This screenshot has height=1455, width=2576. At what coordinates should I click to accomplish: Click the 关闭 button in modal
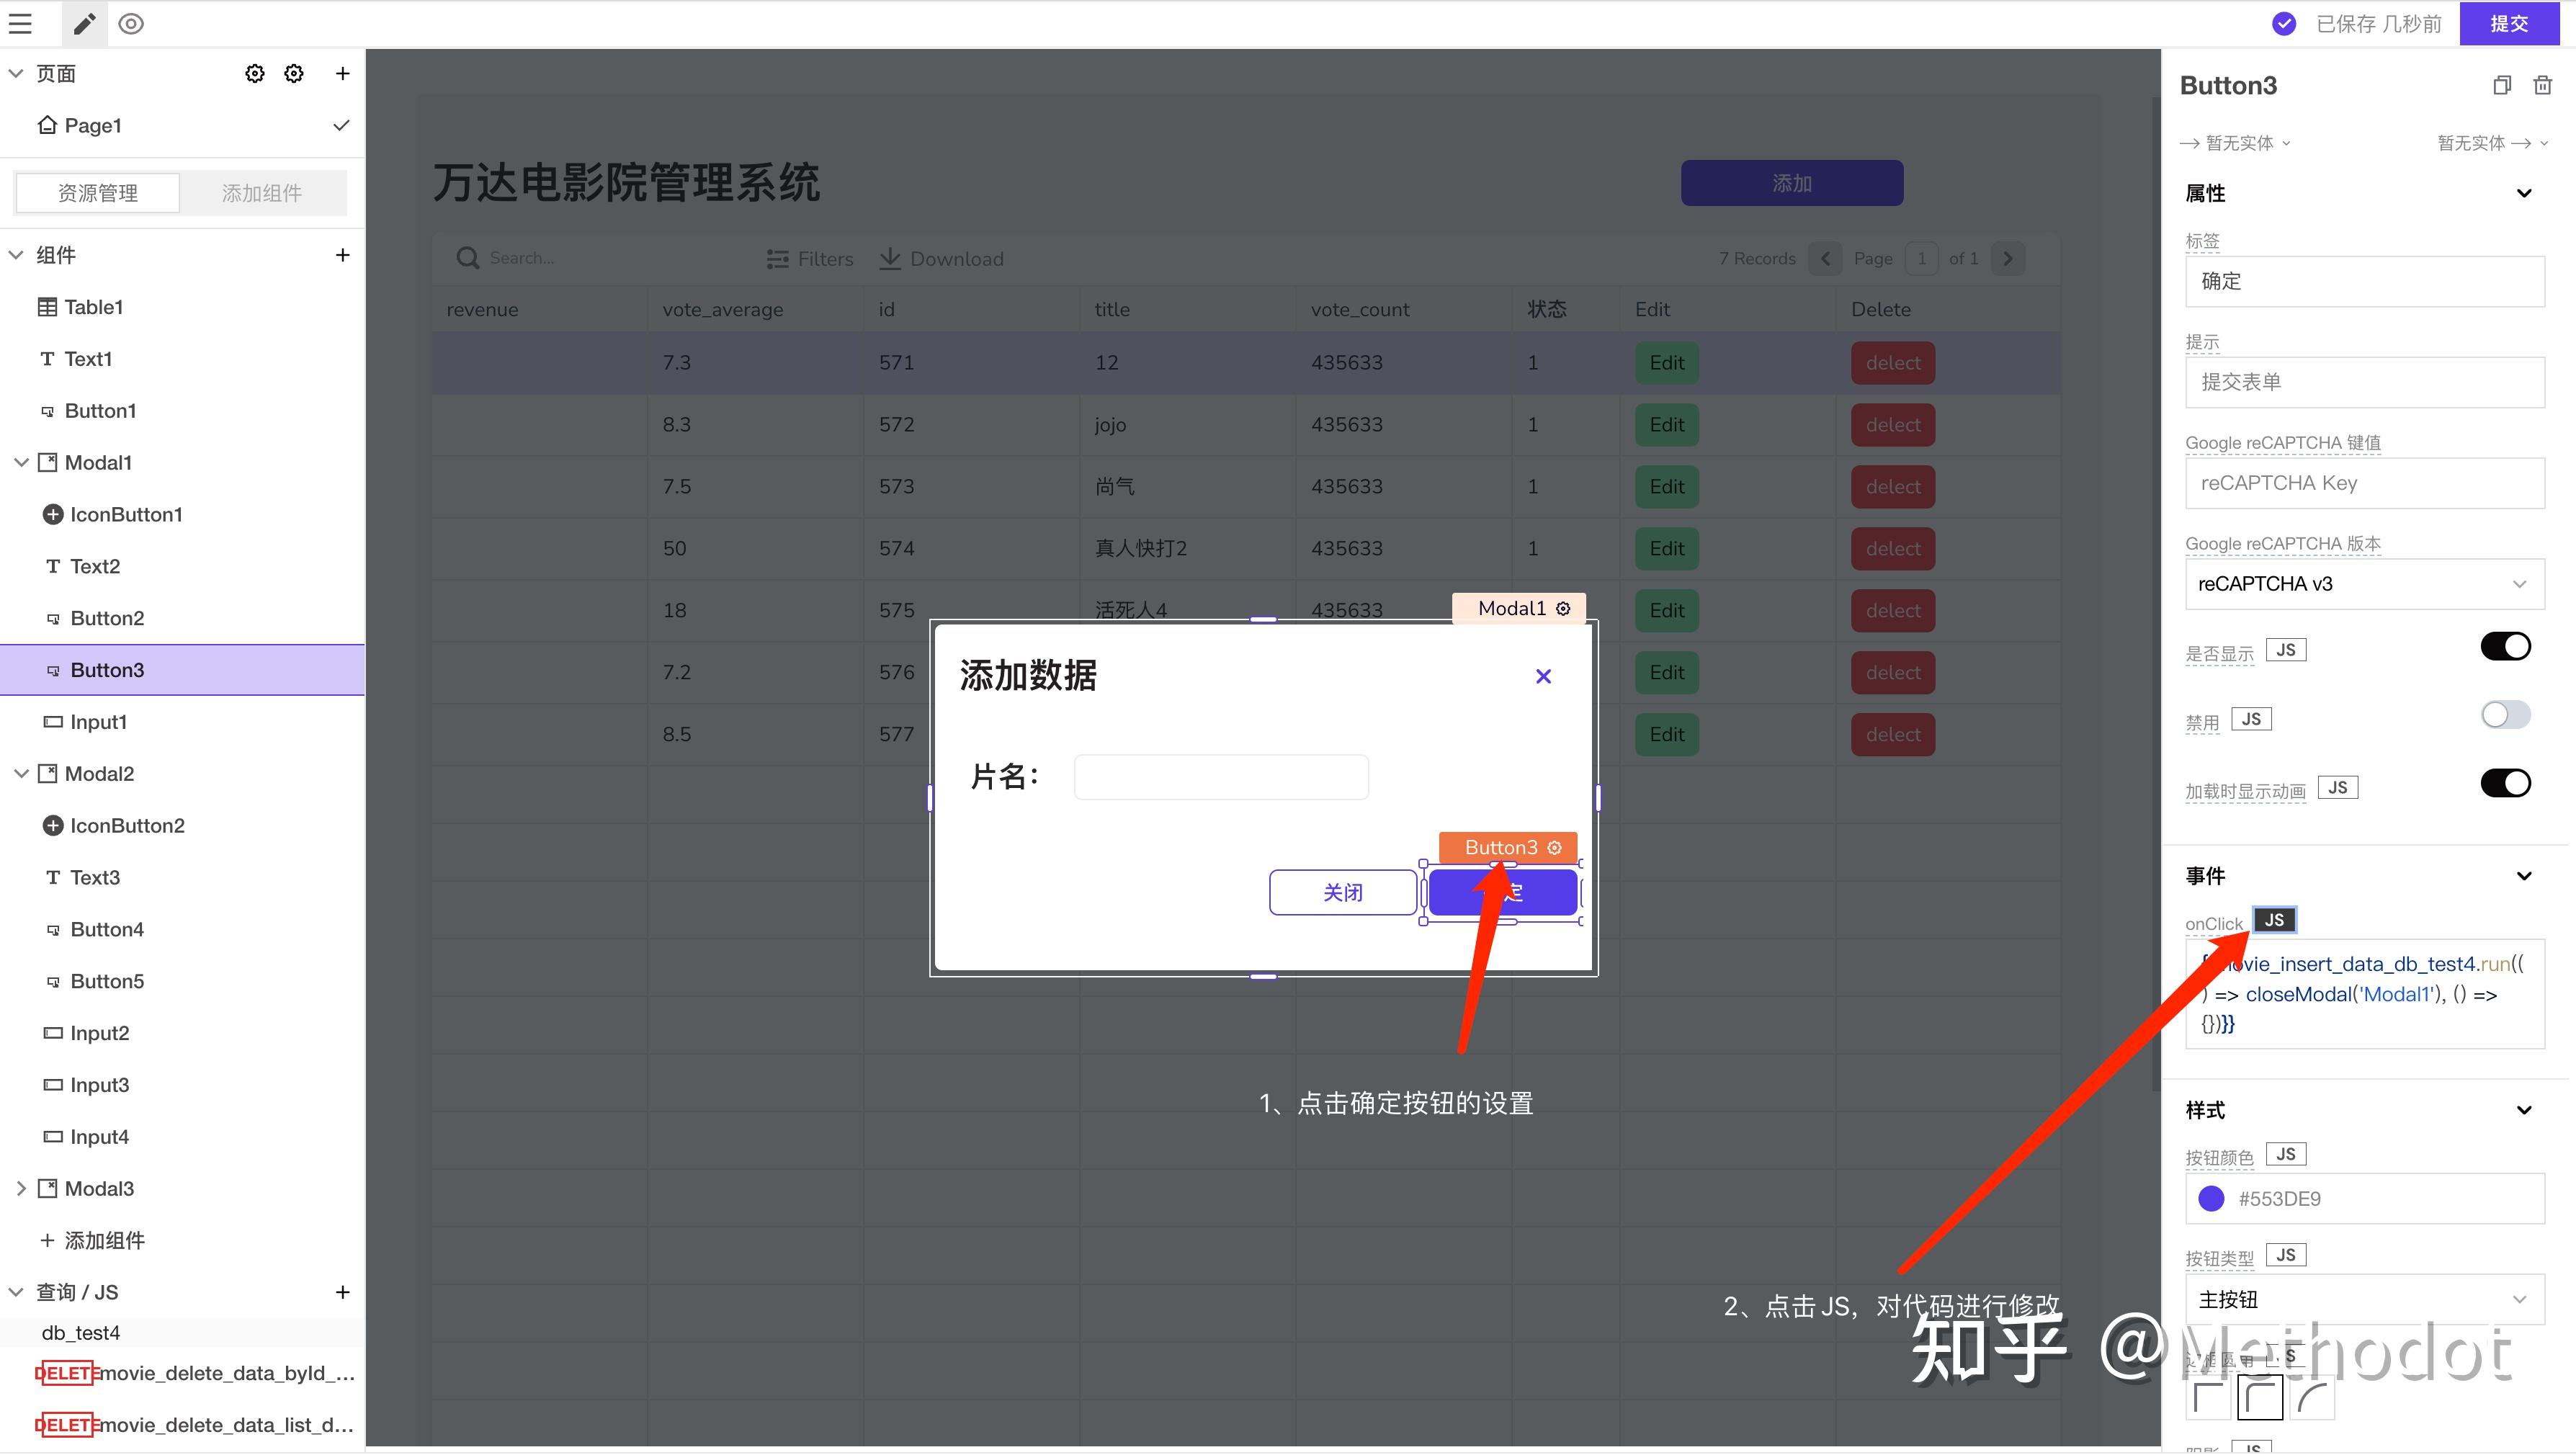pyautogui.click(x=1342, y=892)
